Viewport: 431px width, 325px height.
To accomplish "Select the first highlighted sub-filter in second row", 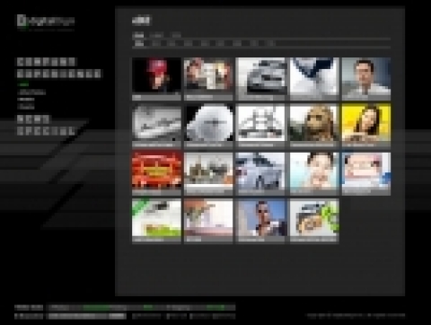I will 139,44.
